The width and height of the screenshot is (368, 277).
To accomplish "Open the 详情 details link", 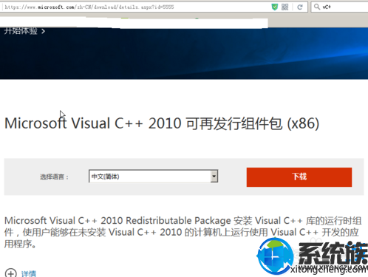I will click(x=29, y=273).
